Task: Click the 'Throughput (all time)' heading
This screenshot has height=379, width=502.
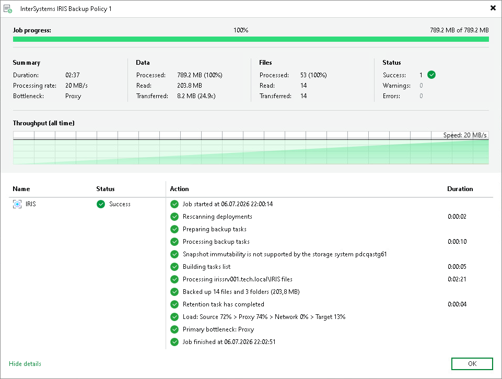Action: coord(43,123)
